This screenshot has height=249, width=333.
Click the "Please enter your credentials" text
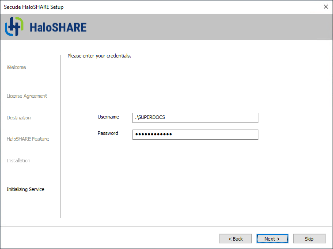(x=99, y=56)
